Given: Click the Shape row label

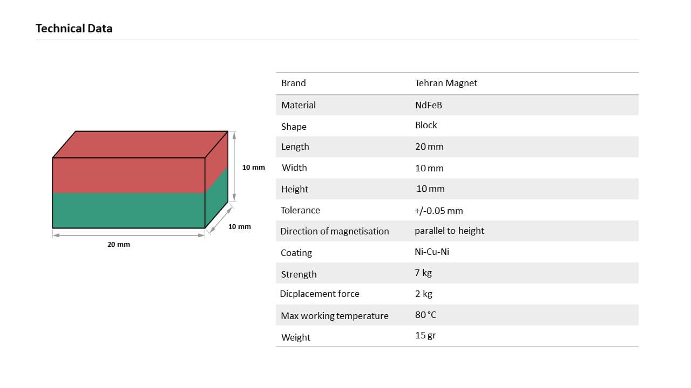Looking at the screenshot, I should pos(294,127).
